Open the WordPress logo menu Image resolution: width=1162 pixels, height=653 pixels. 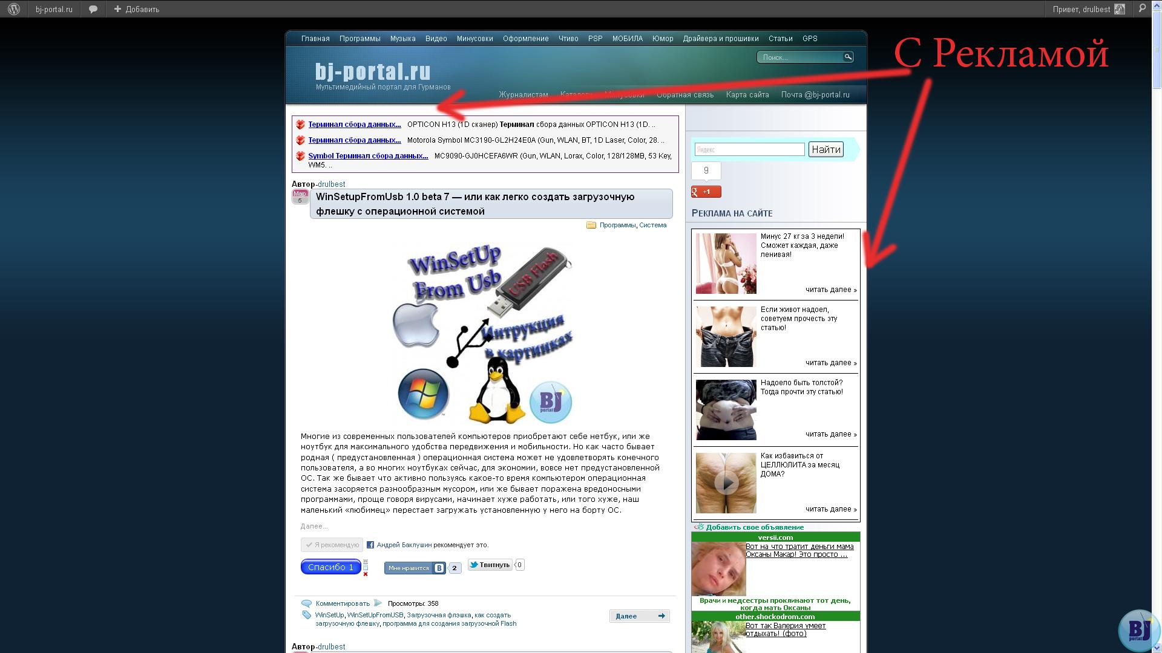tap(14, 9)
